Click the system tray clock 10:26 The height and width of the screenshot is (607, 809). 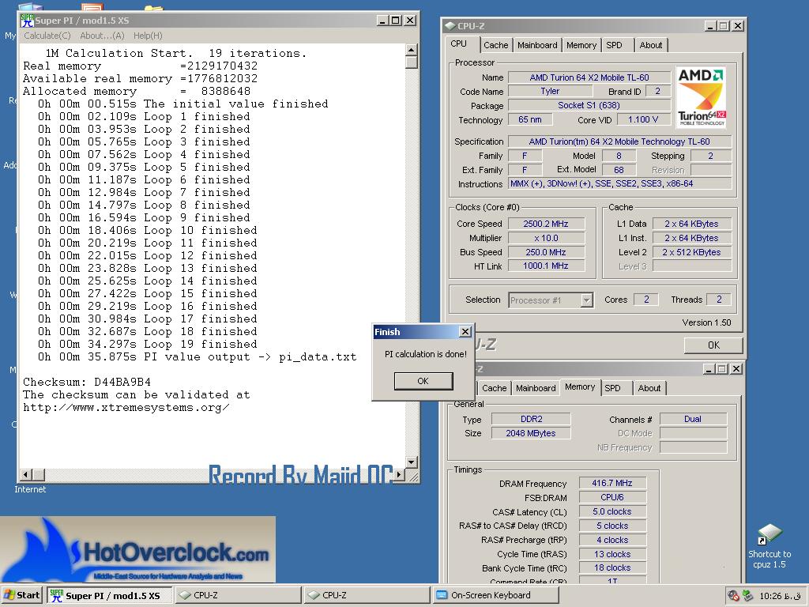[x=780, y=596]
